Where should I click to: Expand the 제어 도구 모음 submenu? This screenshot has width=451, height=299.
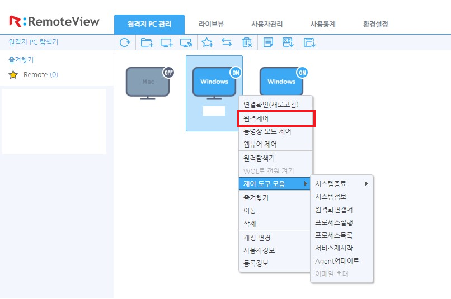pos(275,183)
